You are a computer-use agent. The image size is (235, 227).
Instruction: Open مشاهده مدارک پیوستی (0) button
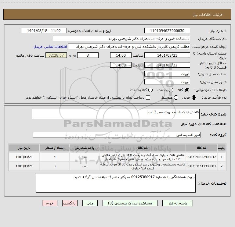[130, 203]
